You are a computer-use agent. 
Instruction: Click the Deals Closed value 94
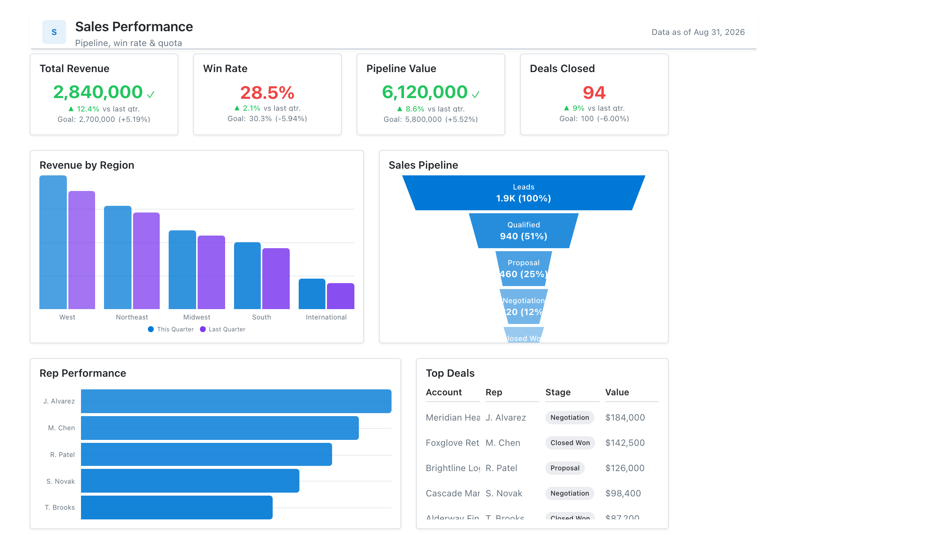tap(594, 93)
